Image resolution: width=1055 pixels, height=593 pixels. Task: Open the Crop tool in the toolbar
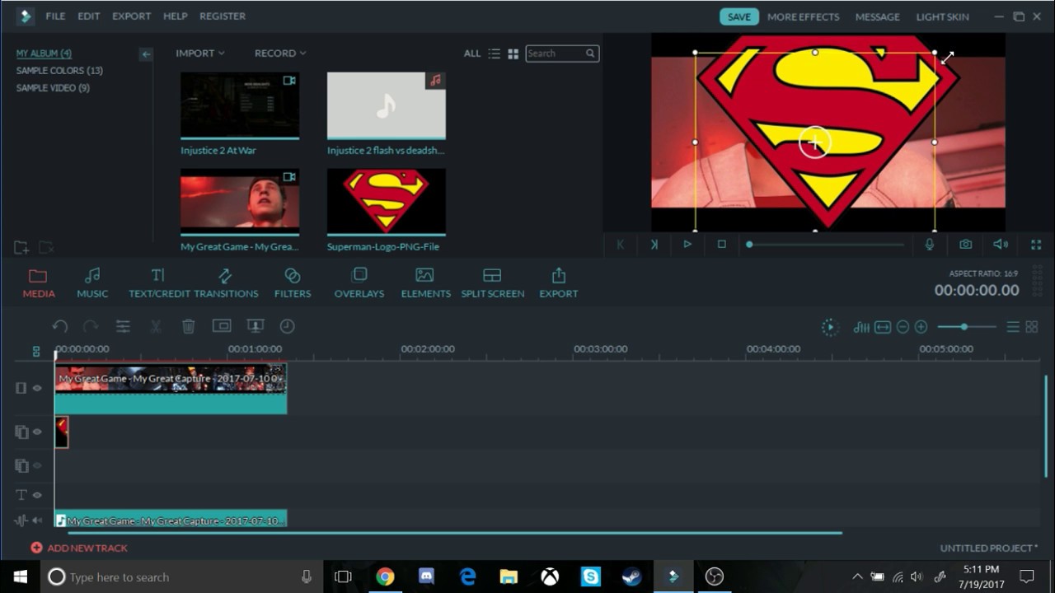click(222, 326)
